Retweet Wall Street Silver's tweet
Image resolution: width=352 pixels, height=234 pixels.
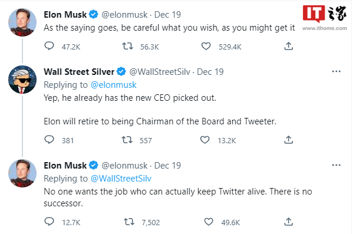[127, 140]
